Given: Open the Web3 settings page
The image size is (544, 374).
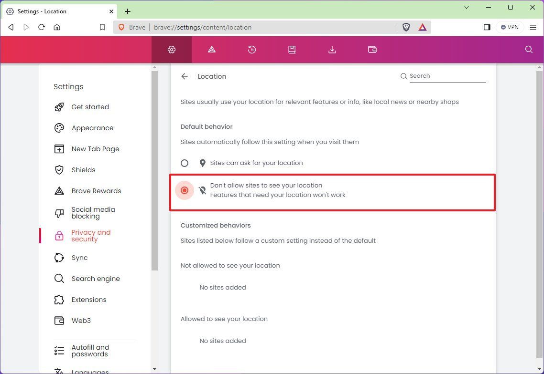Looking at the screenshot, I should click(x=81, y=320).
